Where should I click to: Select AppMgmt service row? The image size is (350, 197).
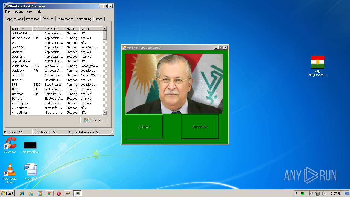[x=56, y=57]
